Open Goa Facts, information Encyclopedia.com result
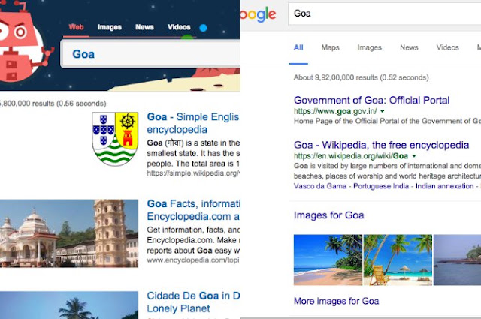 [x=193, y=210]
